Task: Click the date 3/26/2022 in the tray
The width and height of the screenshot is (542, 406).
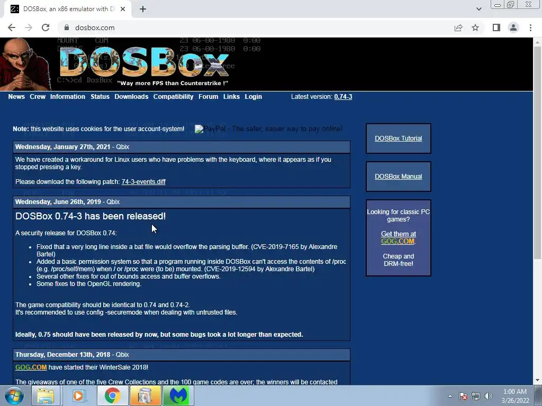Action: [516, 401]
